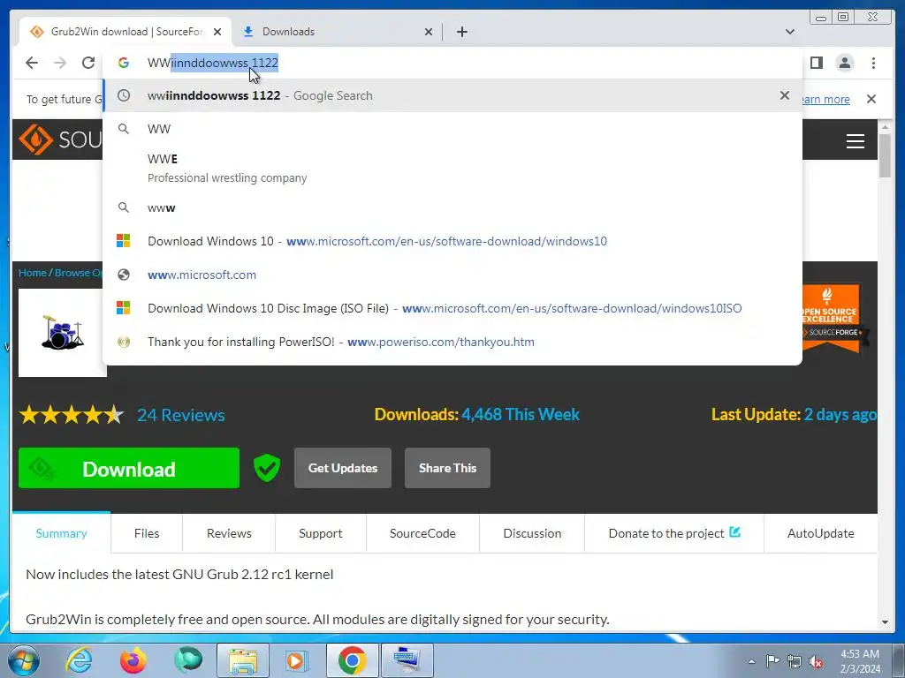Screen dimensions: 905x678
Task: Select the wwiinnddoowwss 1122 Google Search suggestion
Action: coord(452,95)
